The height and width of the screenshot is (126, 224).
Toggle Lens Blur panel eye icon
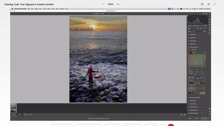(205, 107)
